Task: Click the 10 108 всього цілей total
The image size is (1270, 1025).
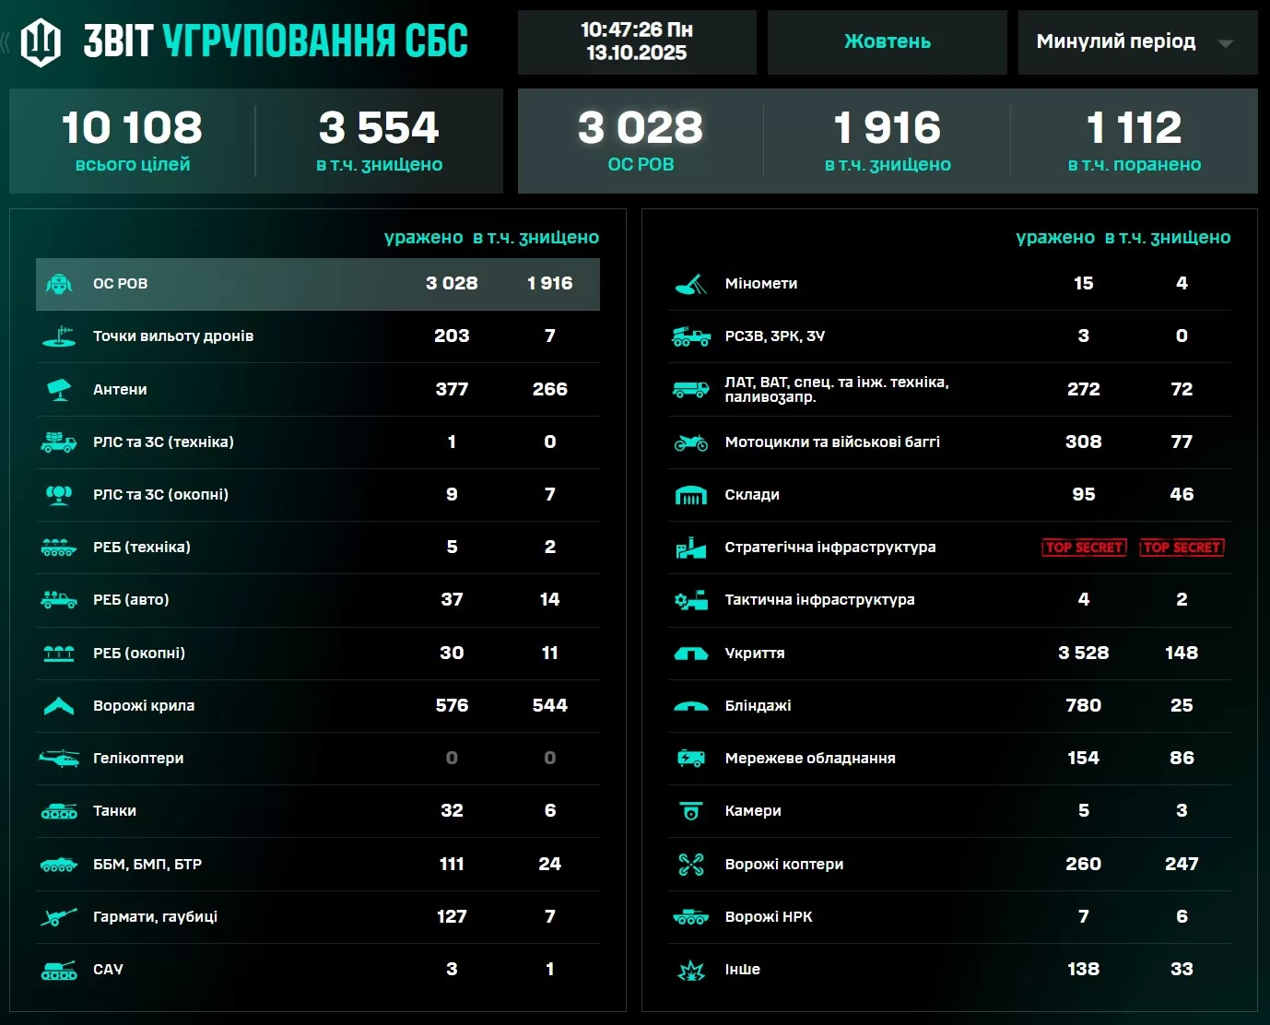Action: pyautogui.click(x=132, y=140)
